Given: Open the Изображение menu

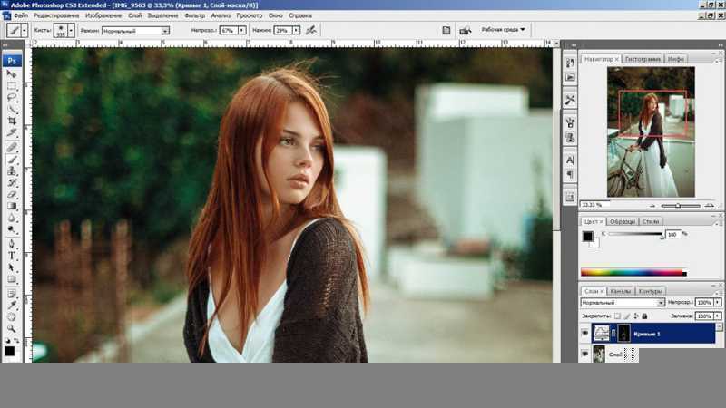Looking at the screenshot, I should 103,15.
